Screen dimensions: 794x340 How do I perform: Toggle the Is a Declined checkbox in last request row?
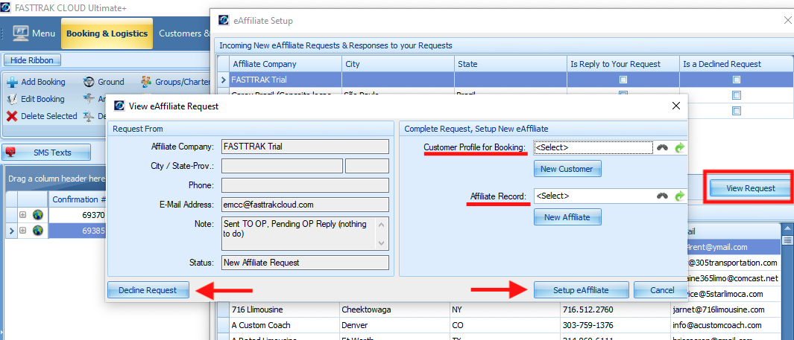click(737, 110)
